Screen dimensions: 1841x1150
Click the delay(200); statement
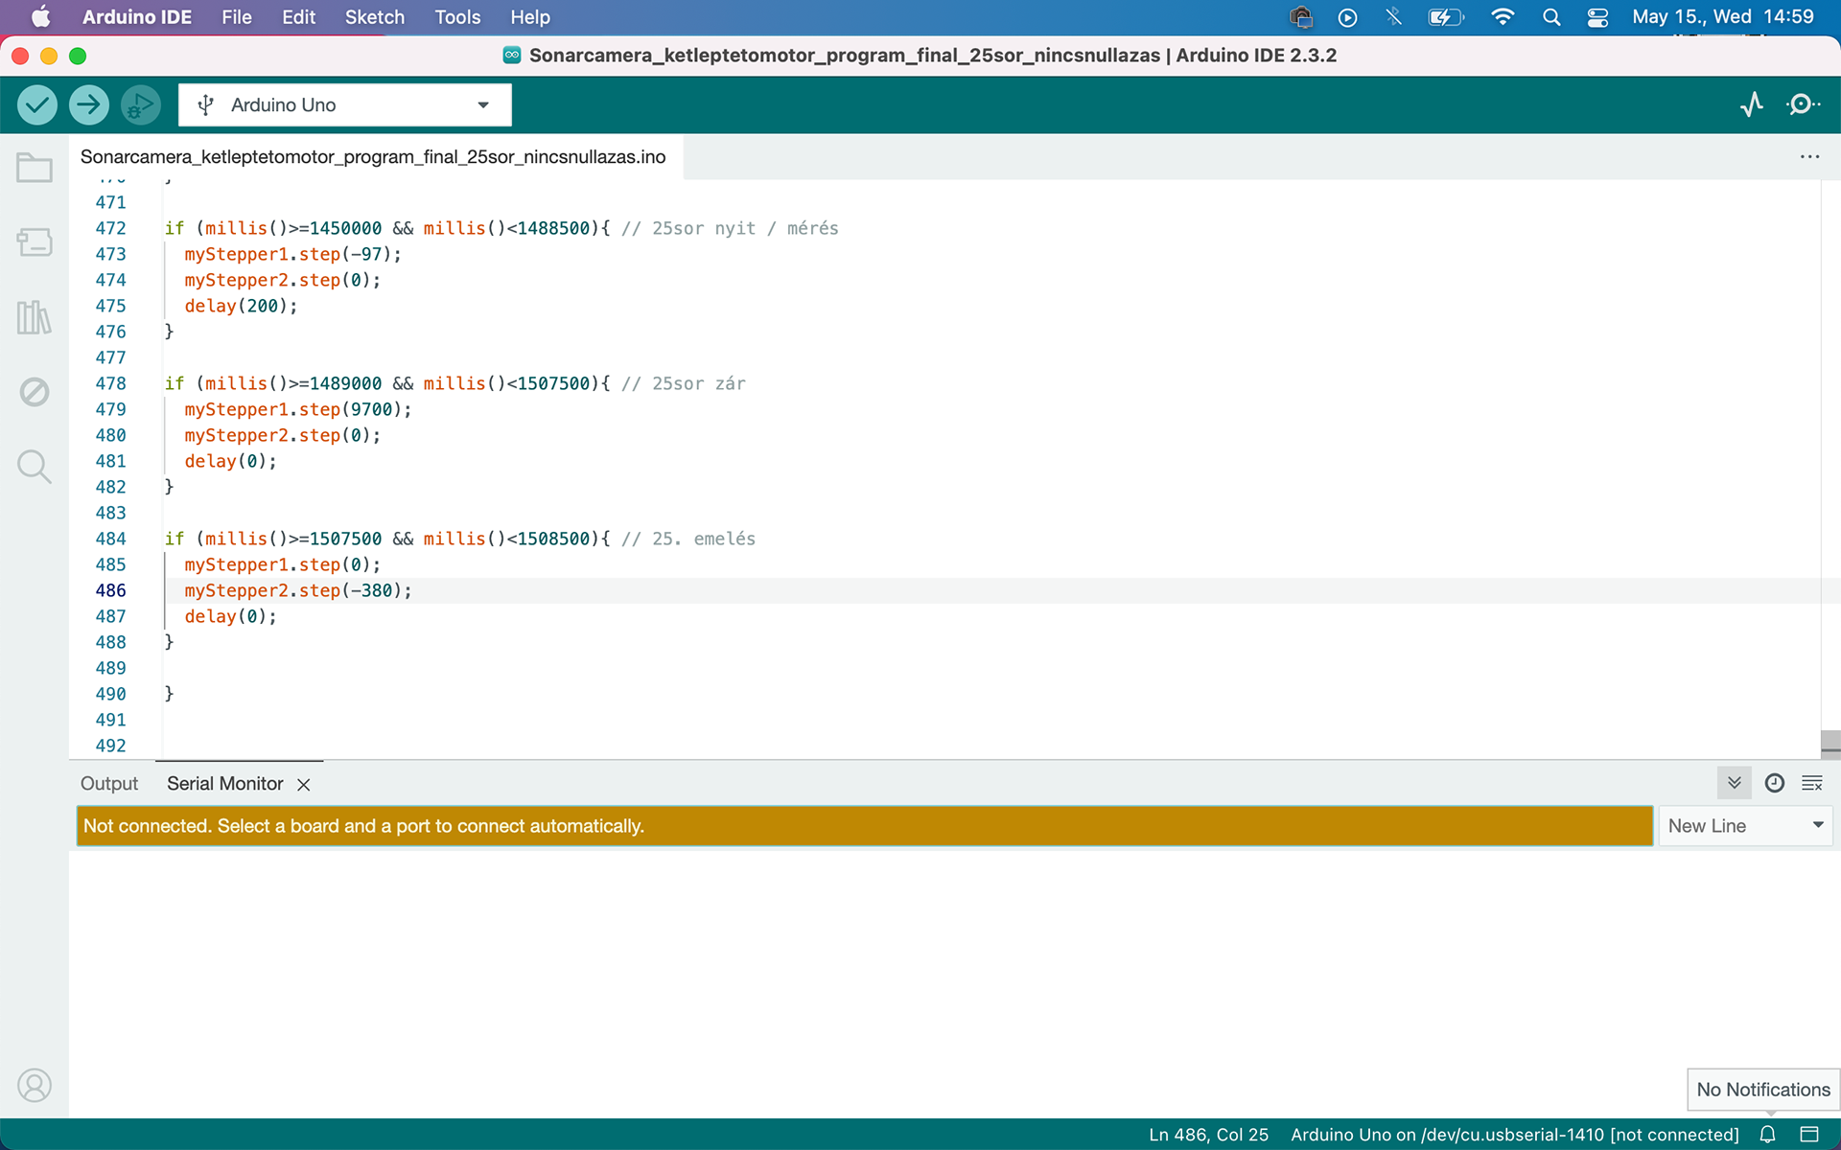[x=241, y=306]
